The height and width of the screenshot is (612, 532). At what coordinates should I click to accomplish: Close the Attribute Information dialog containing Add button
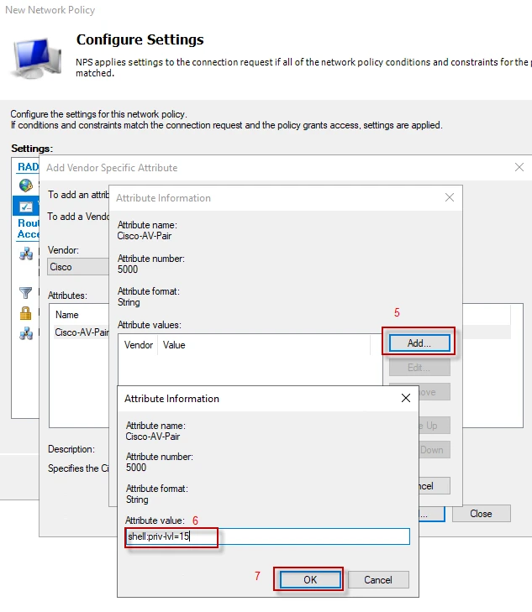point(450,197)
